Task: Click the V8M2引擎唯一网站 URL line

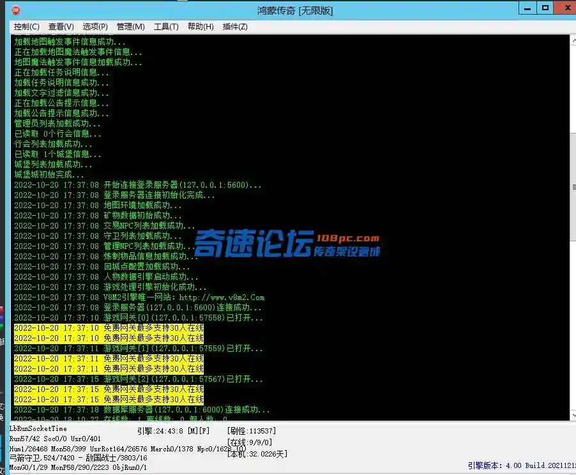Action: click(x=139, y=298)
